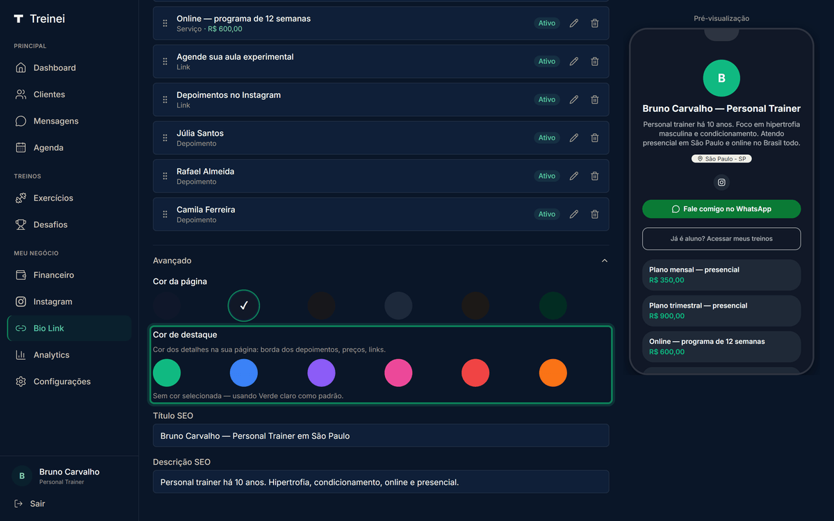Toggle Ativo status for Online programa
Screen dimensions: 834x521
[547, 23]
